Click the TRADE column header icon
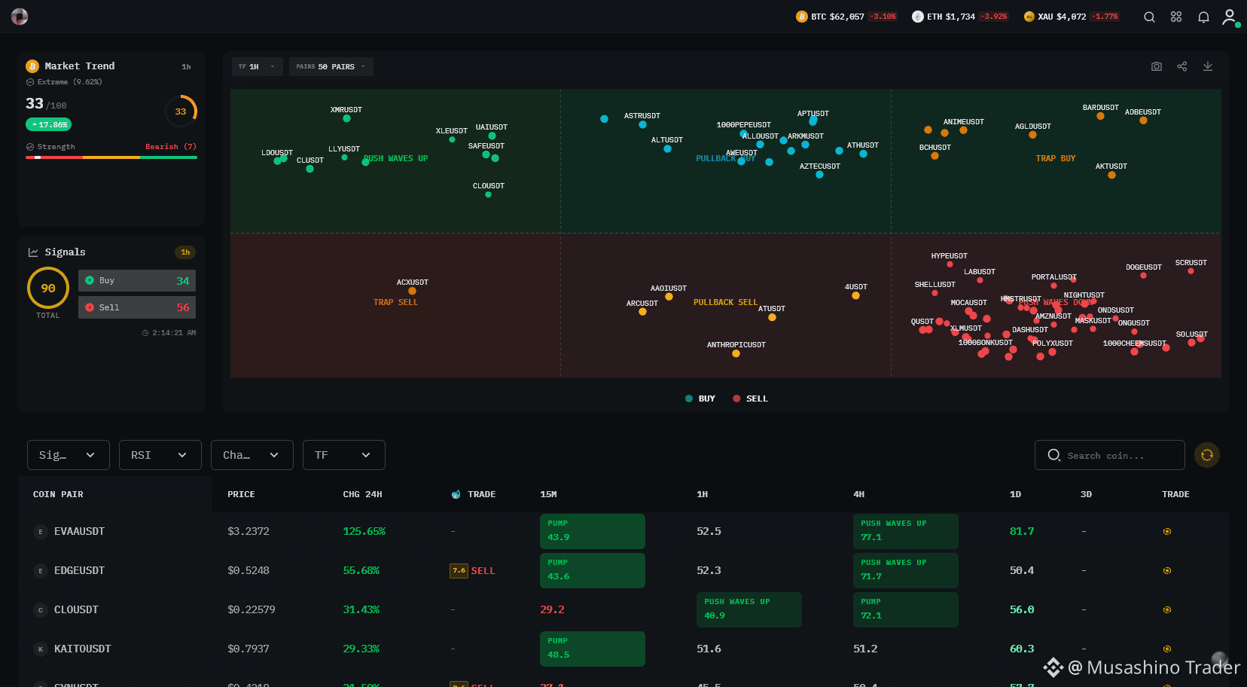 point(456,494)
